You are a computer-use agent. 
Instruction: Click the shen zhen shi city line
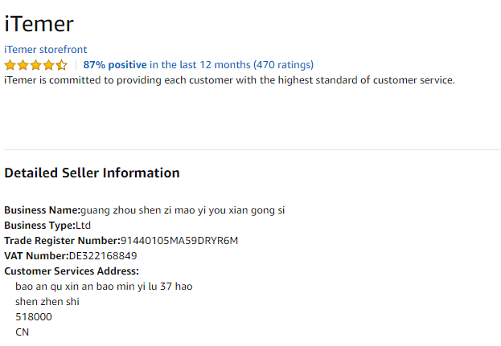click(47, 302)
